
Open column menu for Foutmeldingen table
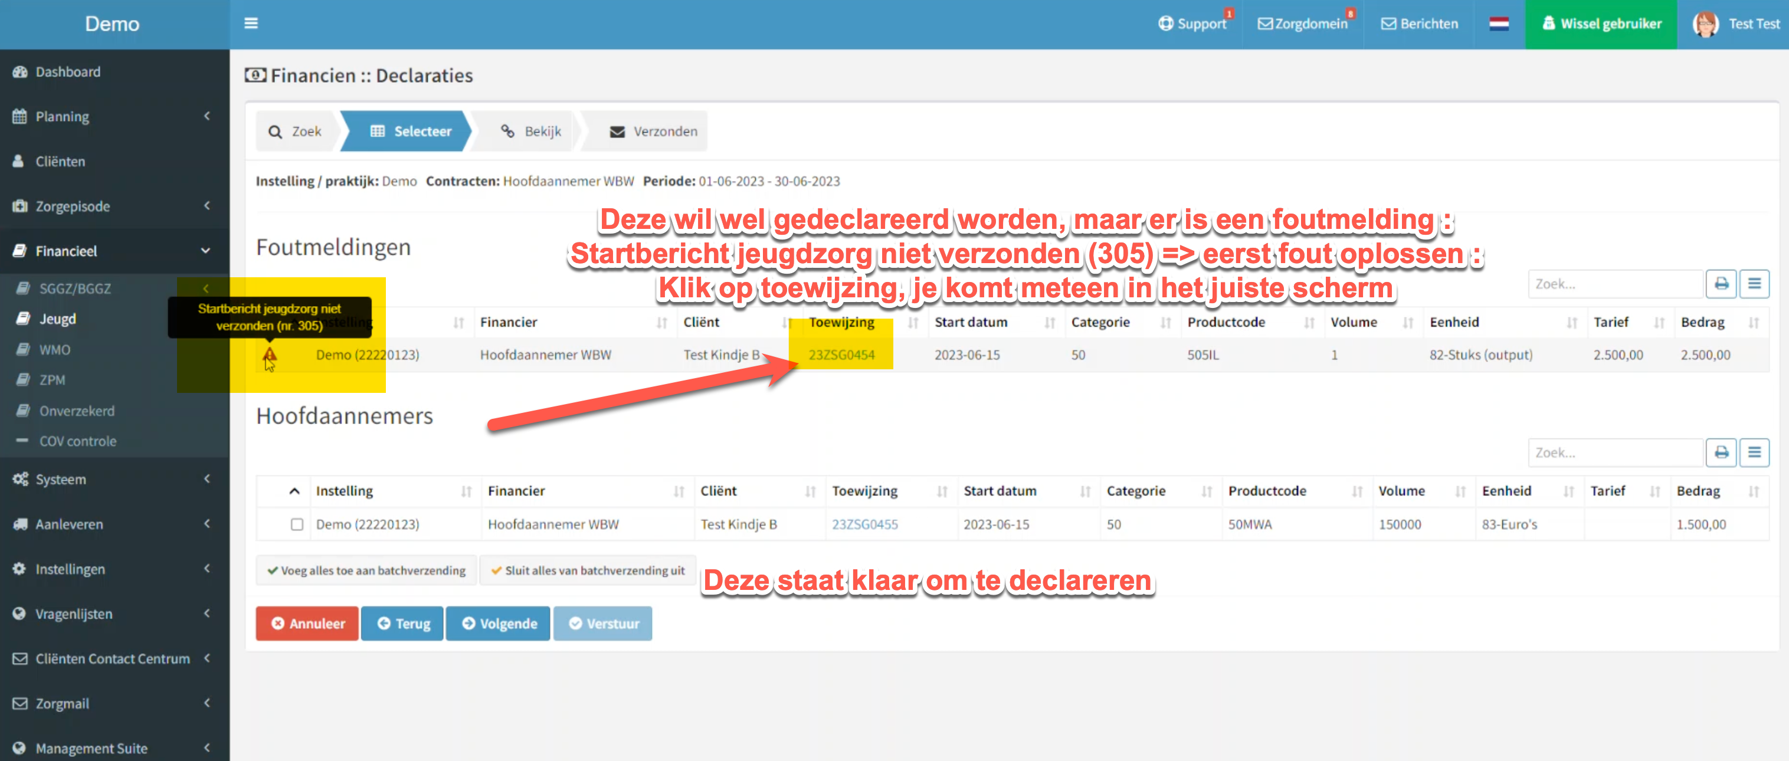click(x=1754, y=284)
